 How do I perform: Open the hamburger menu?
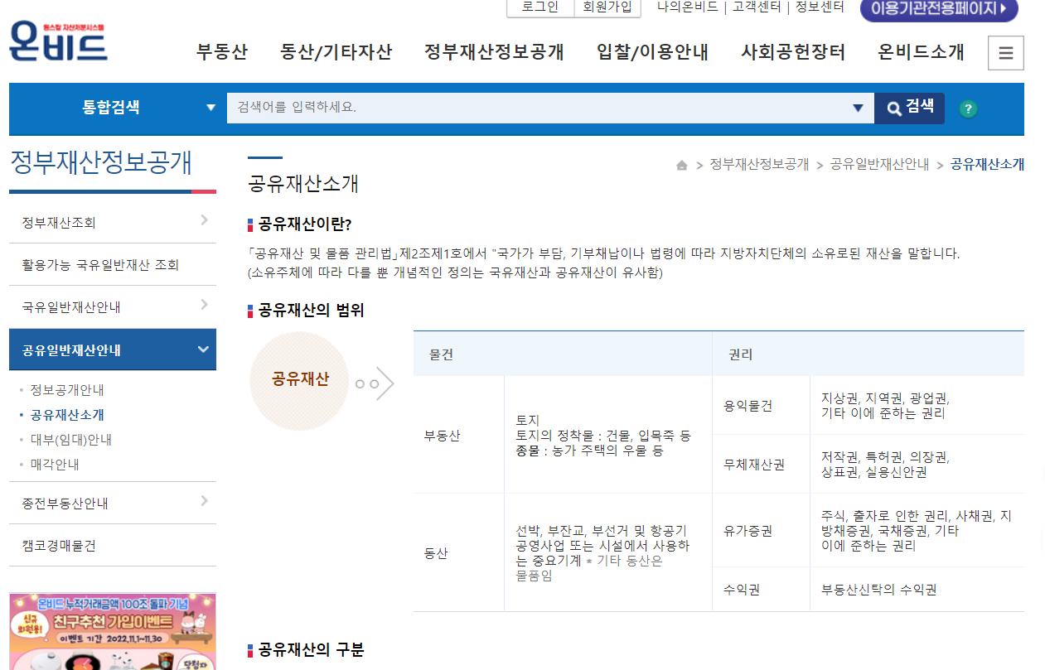(1005, 52)
